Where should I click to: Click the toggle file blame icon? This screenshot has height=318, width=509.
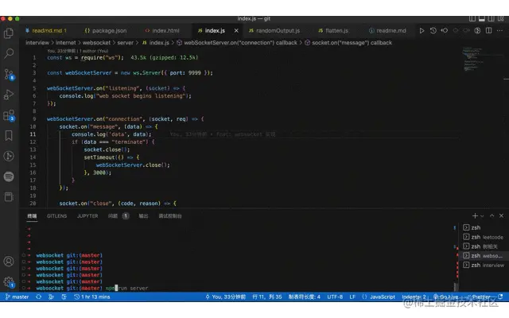coord(477,30)
